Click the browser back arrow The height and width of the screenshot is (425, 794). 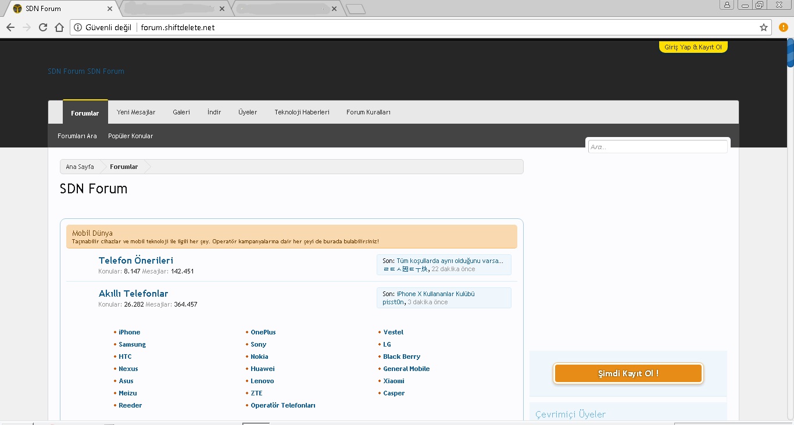coord(10,27)
